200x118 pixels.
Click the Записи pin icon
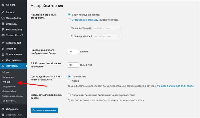pos(3,12)
